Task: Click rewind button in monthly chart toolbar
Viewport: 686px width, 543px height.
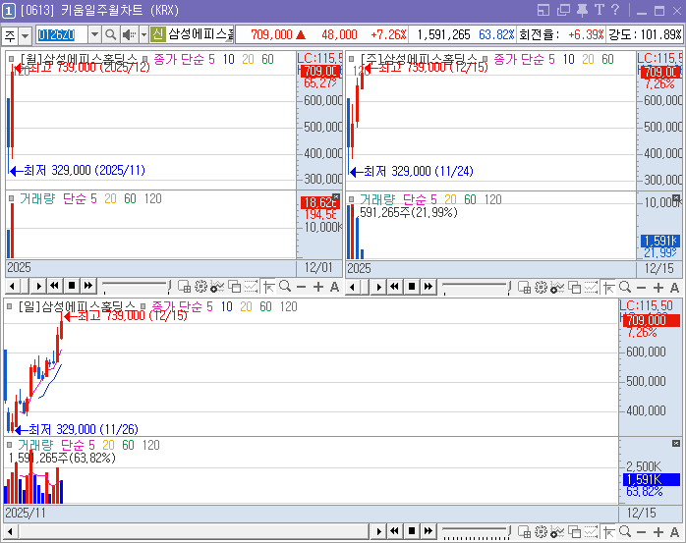Action: (55, 287)
